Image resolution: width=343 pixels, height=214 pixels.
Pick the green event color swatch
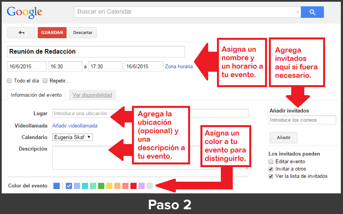[101, 186]
